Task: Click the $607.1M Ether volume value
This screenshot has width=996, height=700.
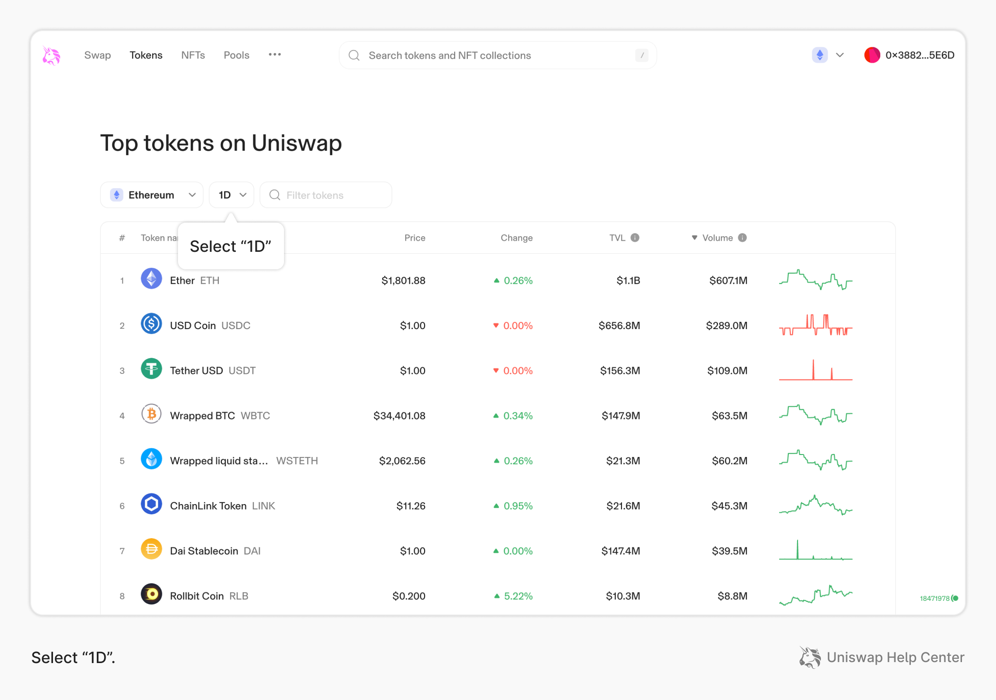Action: pyautogui.click(x=728, y=280)
